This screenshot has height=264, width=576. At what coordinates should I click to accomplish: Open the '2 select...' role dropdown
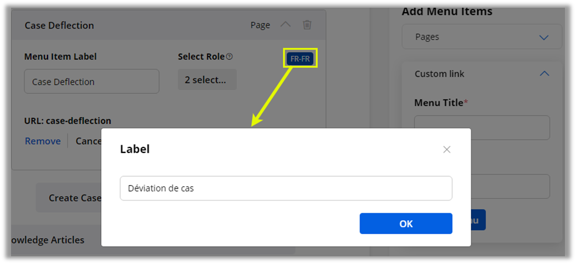207,80
